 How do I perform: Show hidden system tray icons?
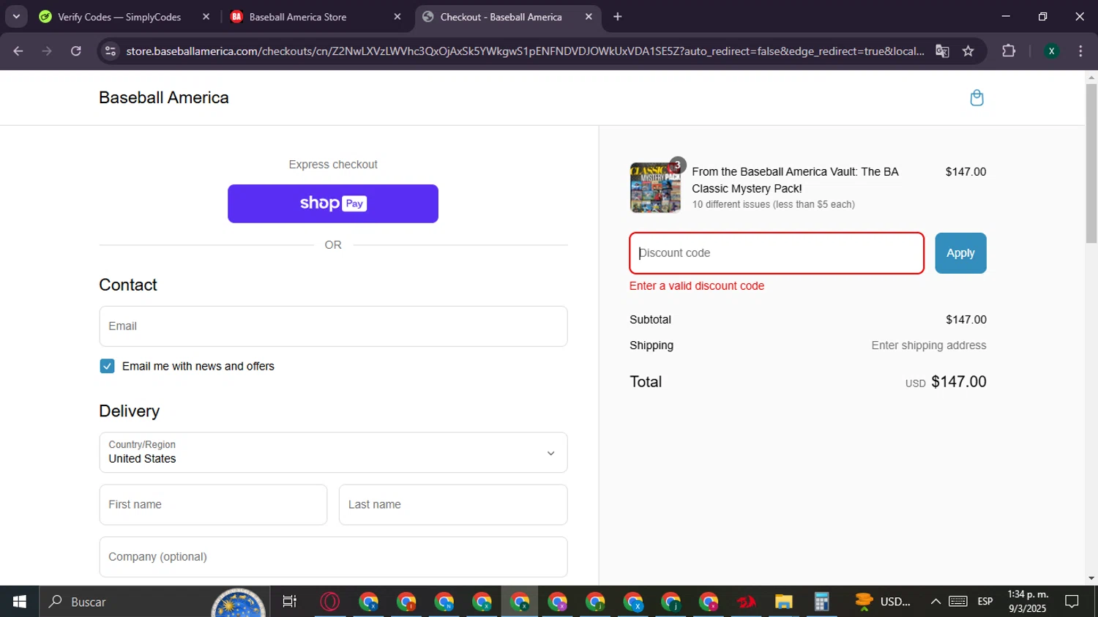(x=935, y=602)
